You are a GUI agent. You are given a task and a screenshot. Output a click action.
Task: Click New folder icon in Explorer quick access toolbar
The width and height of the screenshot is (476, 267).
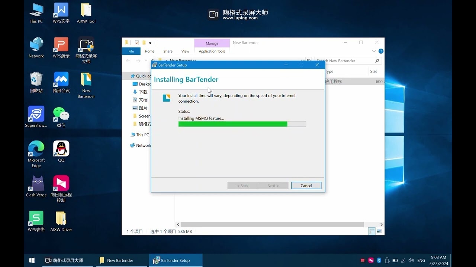tap(144, 43)
